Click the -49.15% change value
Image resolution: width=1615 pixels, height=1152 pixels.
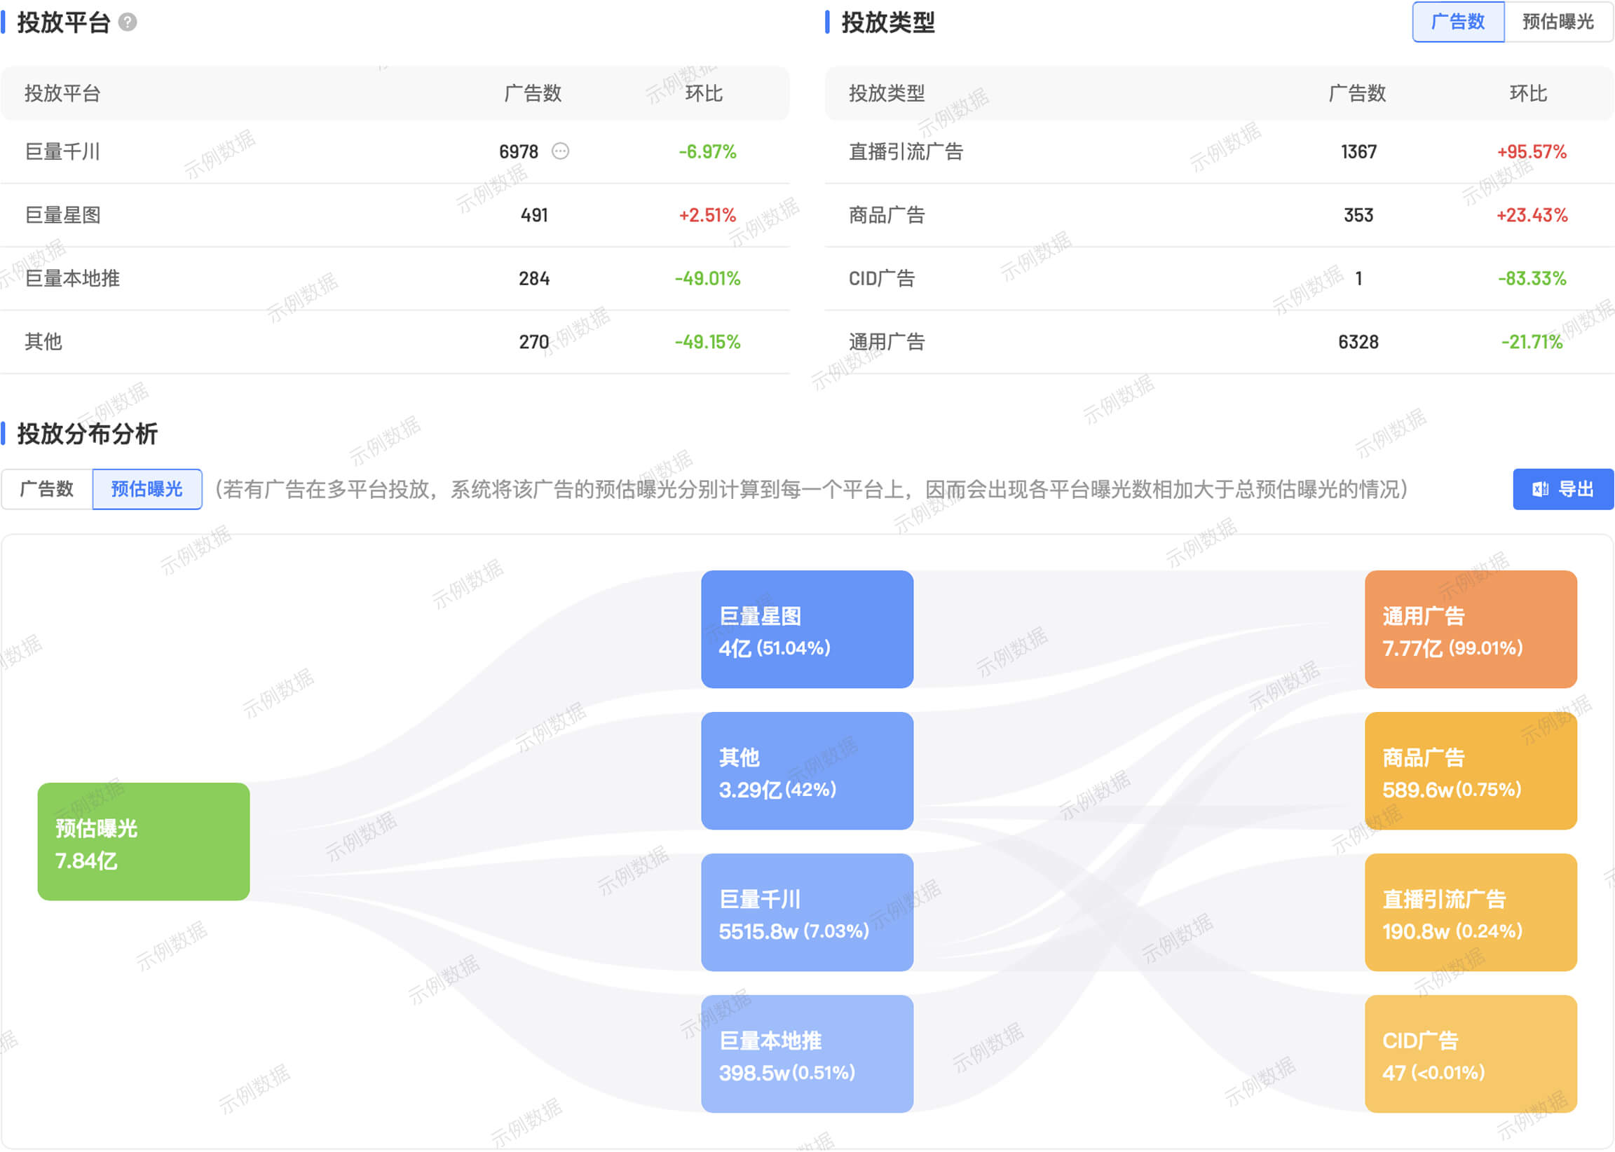(707, 342)
